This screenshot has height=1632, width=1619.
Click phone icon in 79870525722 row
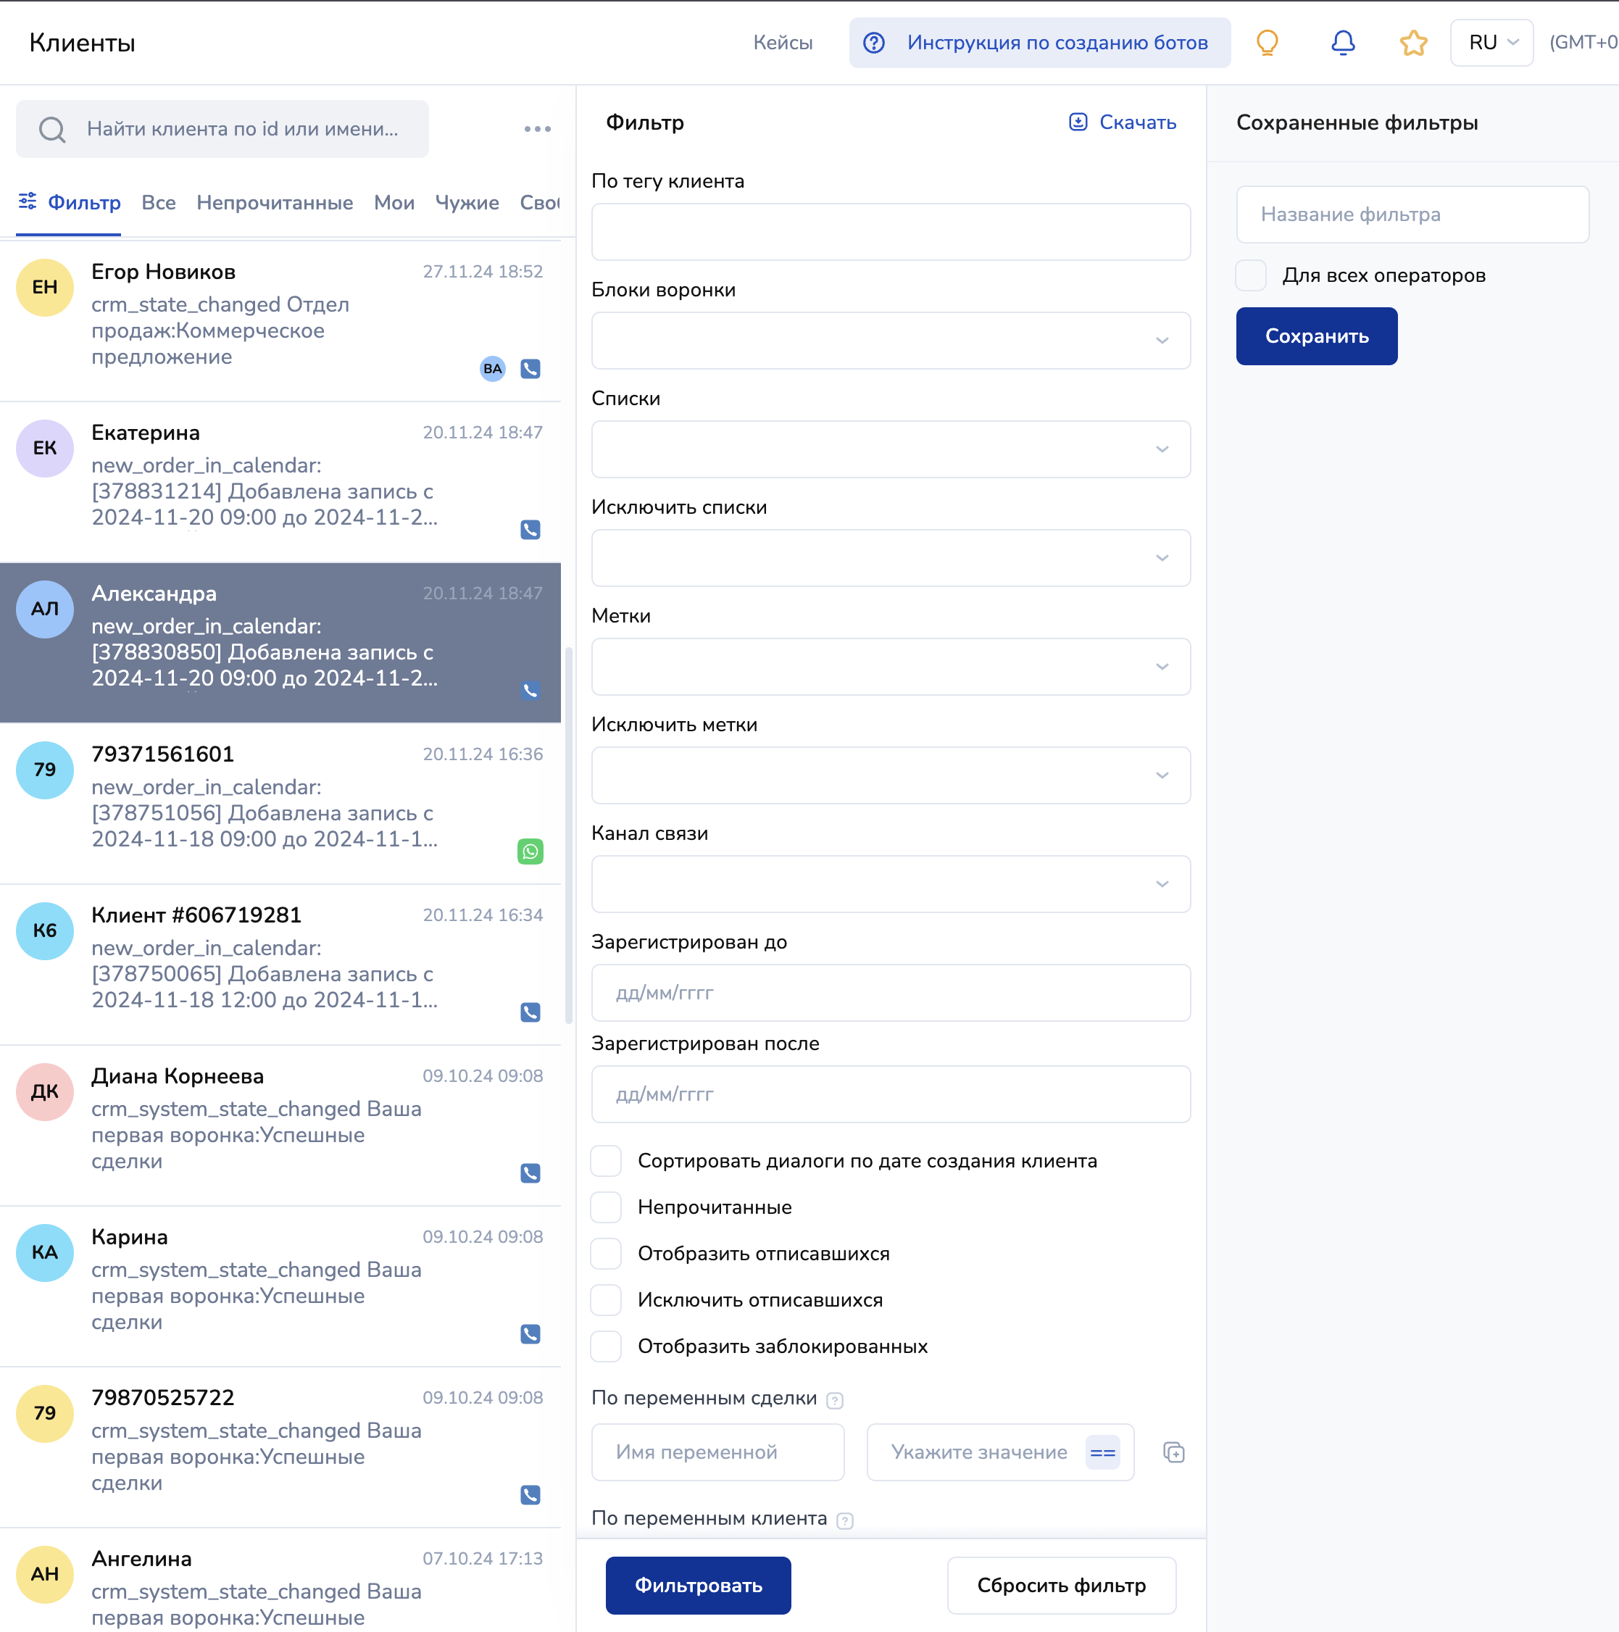tap(530, 1495)
